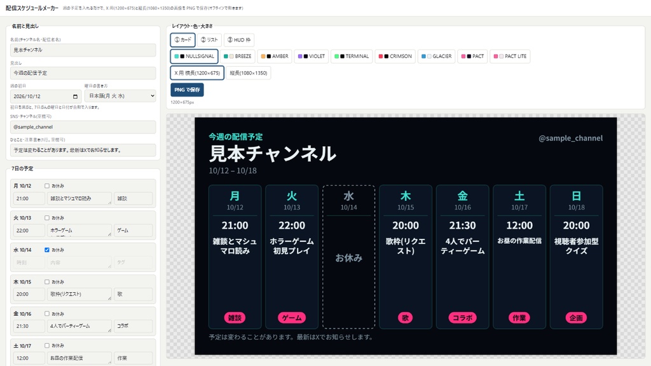The image size is (651, 366).
Task: Select the カード layout option
Action: 182,40
